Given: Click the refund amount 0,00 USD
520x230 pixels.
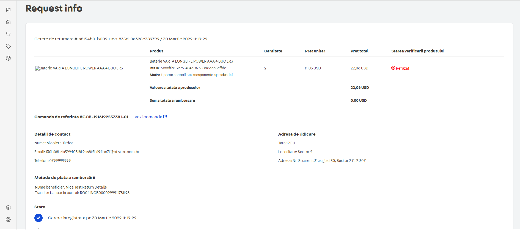Looking at the screenshot, I should tap(359, 100).
